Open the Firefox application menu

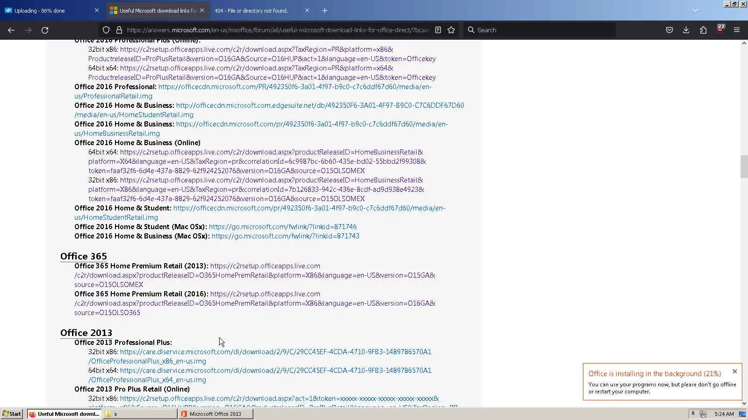737,30
